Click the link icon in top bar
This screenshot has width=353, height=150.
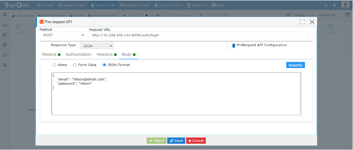tap(326, 5)
